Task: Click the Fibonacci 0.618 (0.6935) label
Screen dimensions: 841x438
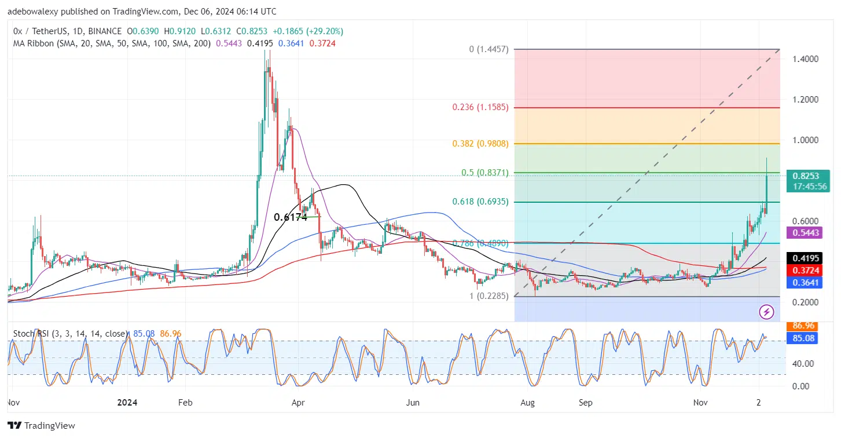Action: (480, 202)
